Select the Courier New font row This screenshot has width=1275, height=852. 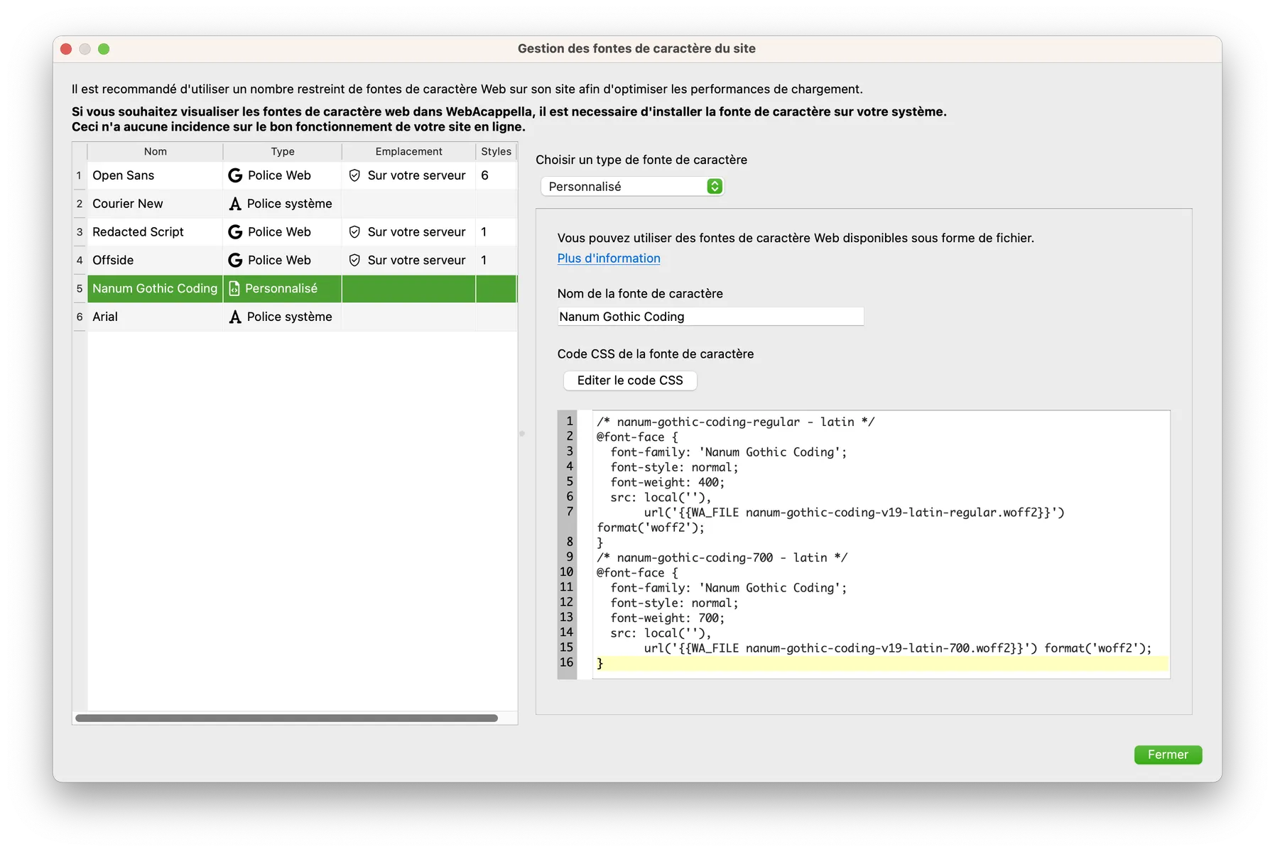(128, 204)
